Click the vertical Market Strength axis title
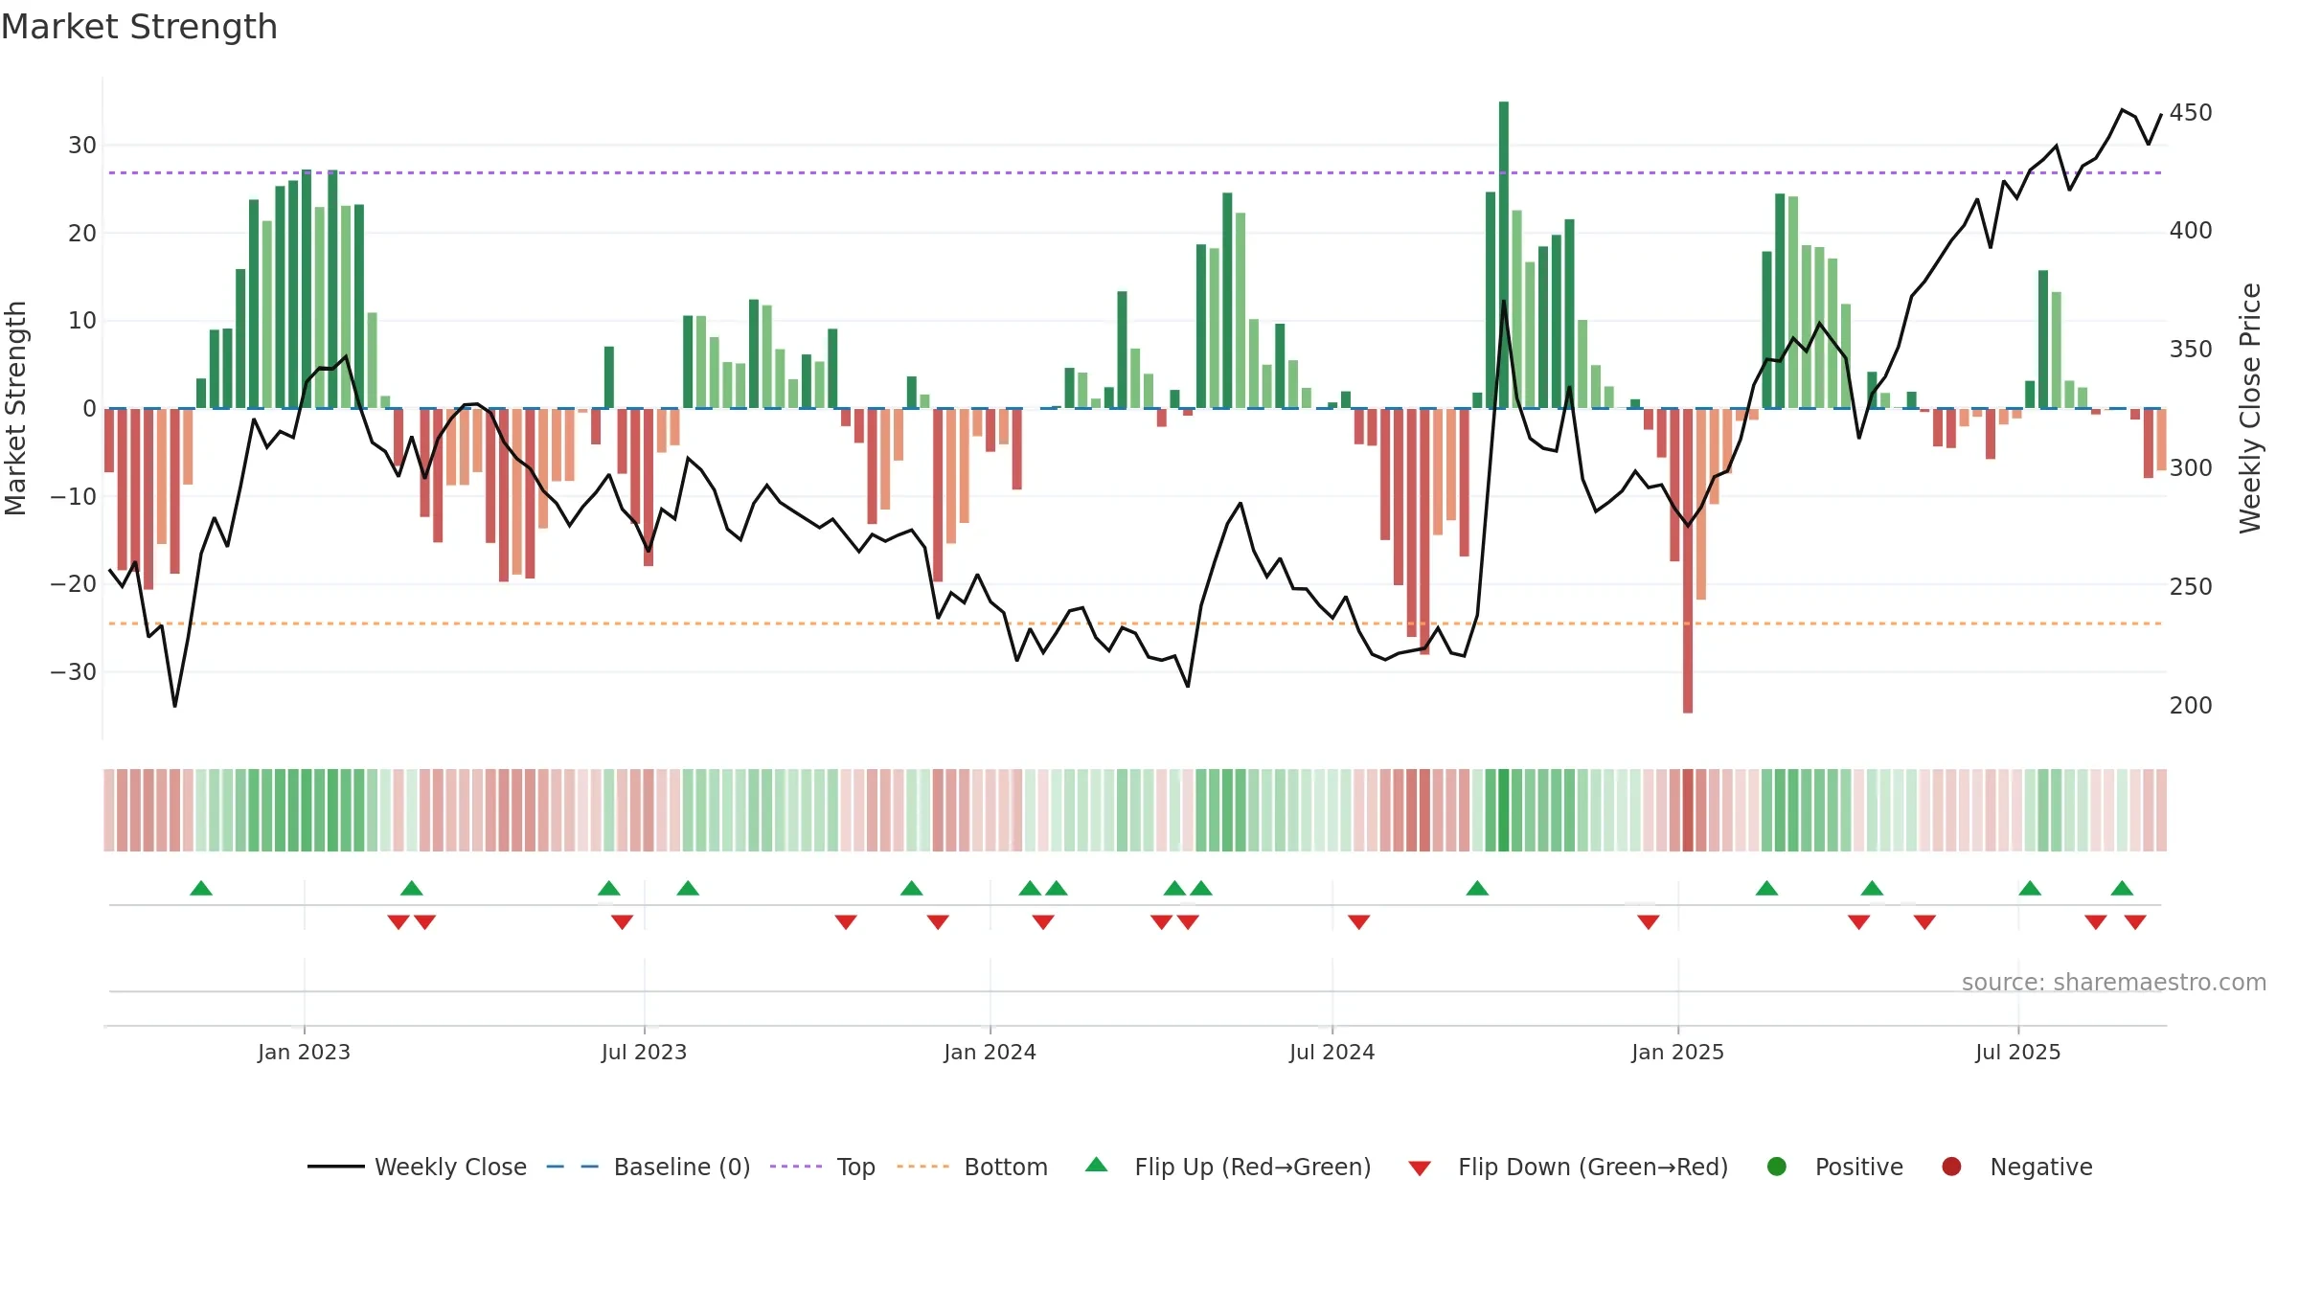2299x1293 pixels. click(x=15, y=408)
